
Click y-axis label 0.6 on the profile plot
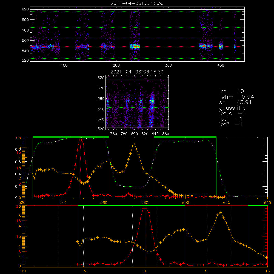[18, 162]
